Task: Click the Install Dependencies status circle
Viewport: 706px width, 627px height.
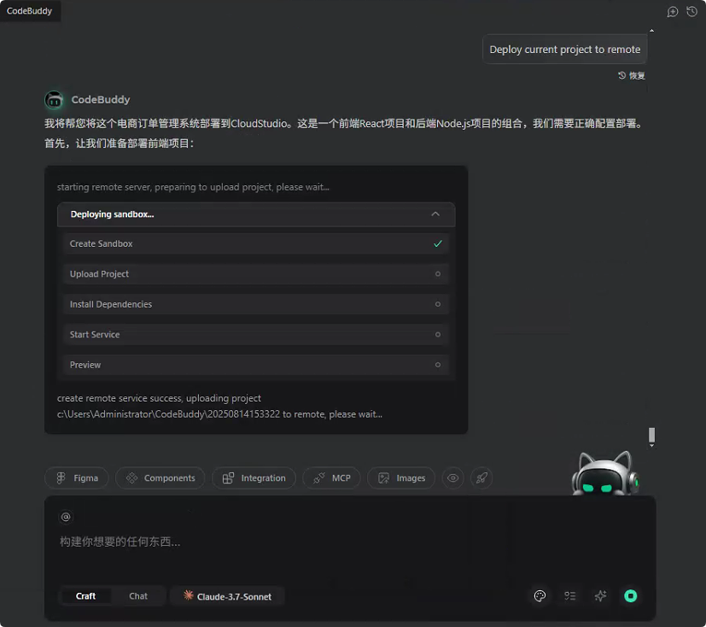Action: click(438, 304)
